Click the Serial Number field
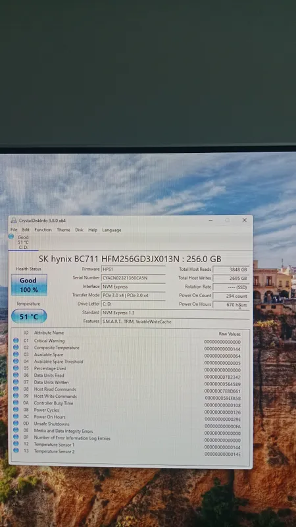 (x=134, y=278)
